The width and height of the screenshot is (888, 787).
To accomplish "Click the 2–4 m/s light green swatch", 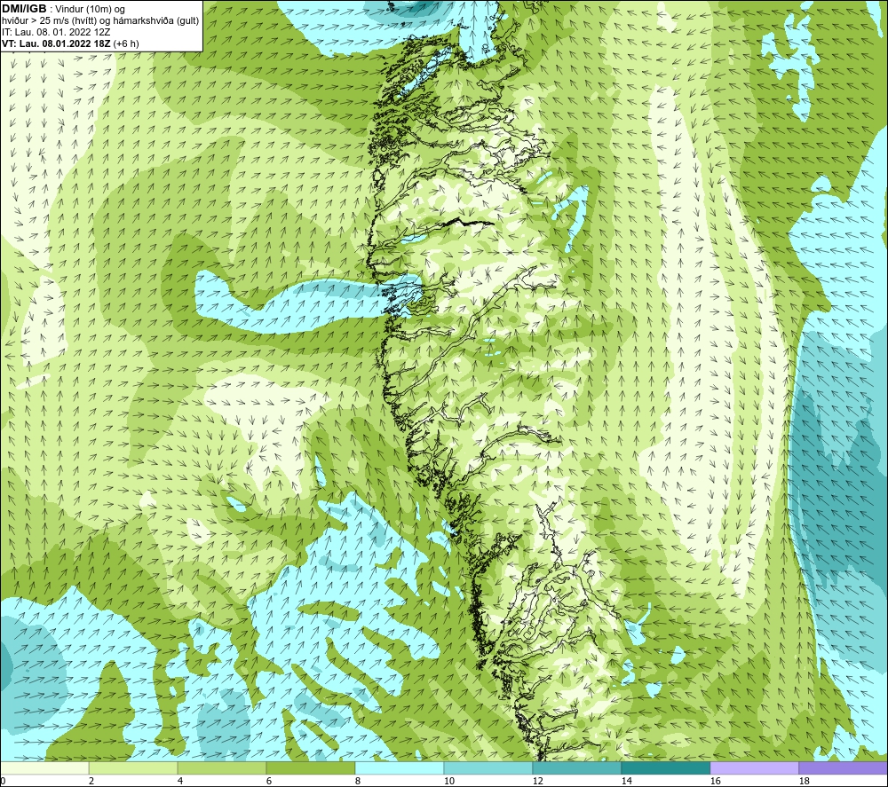I will 133,767.
